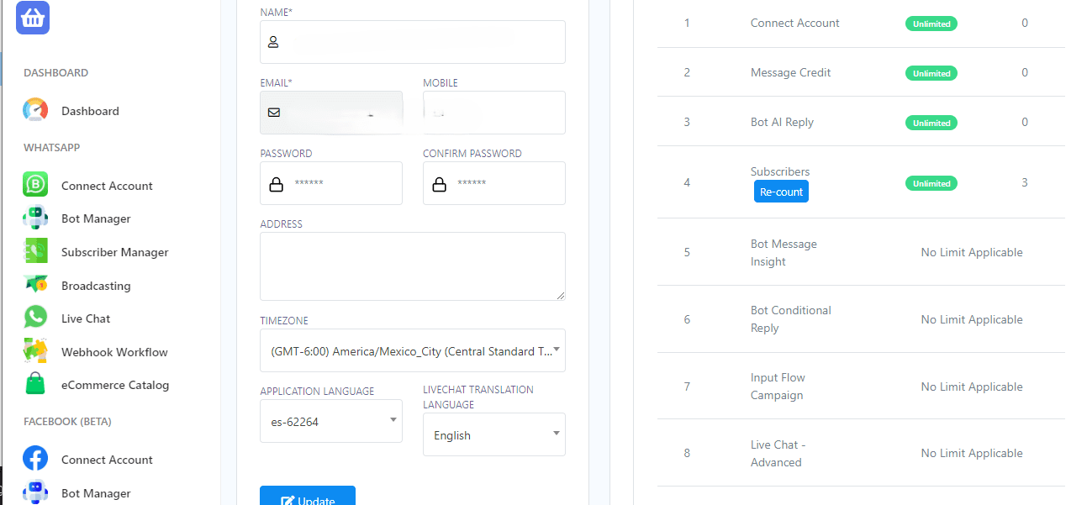The height and width of the screenshot is (505, 1087).
Task: Click the Live Chat WhatsApp icon
Action: pos(35,318)
